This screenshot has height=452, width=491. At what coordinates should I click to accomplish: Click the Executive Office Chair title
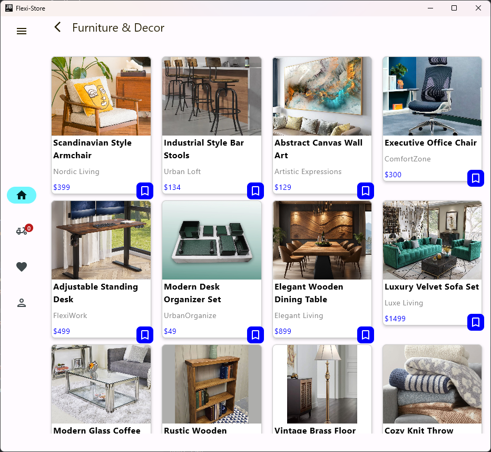[430, 143]
